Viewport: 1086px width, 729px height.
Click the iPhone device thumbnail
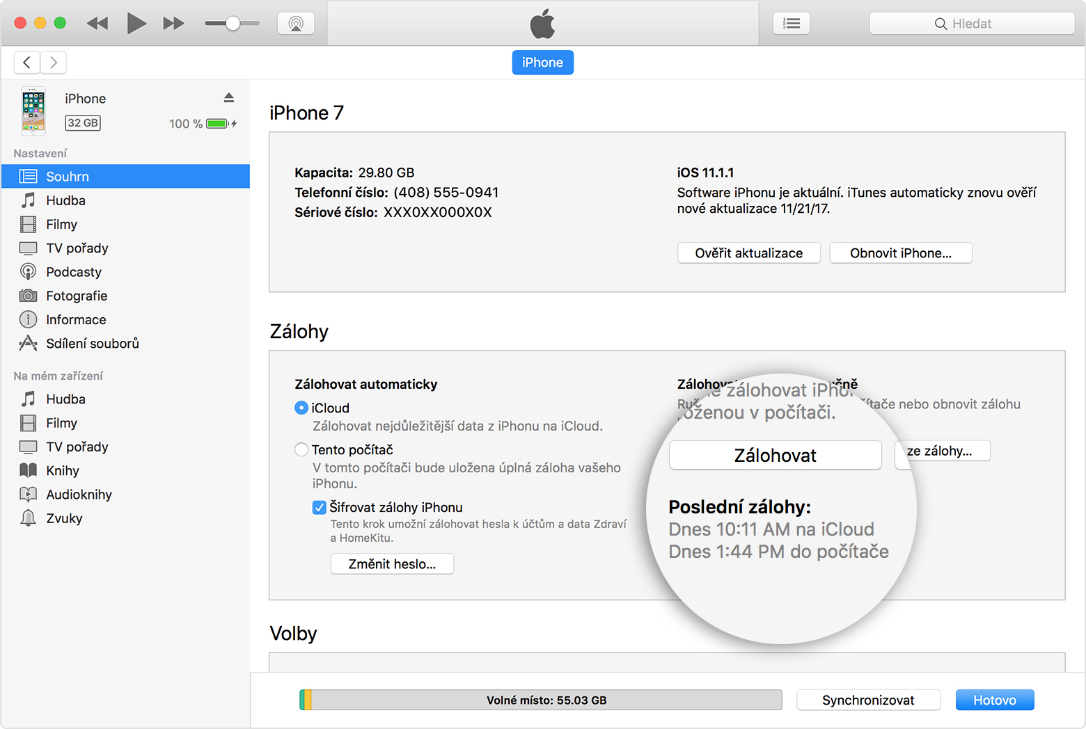(x=33, y=111)
